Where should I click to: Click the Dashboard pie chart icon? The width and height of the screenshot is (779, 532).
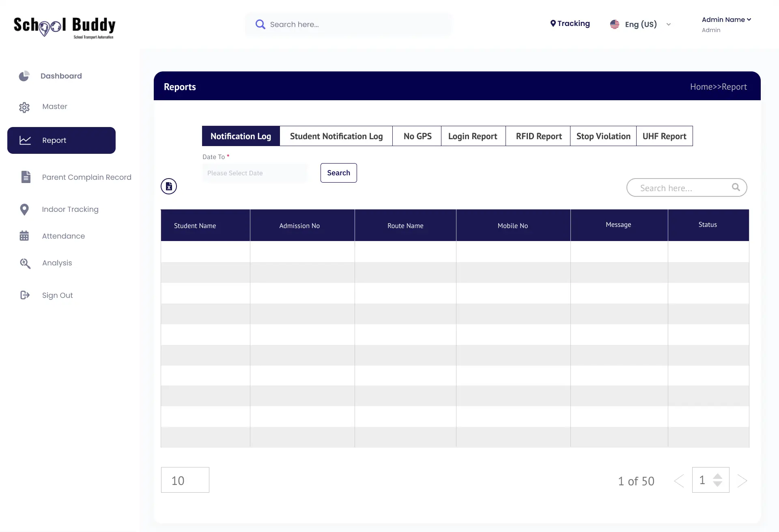pyautogui.click(x=24, y=76)
